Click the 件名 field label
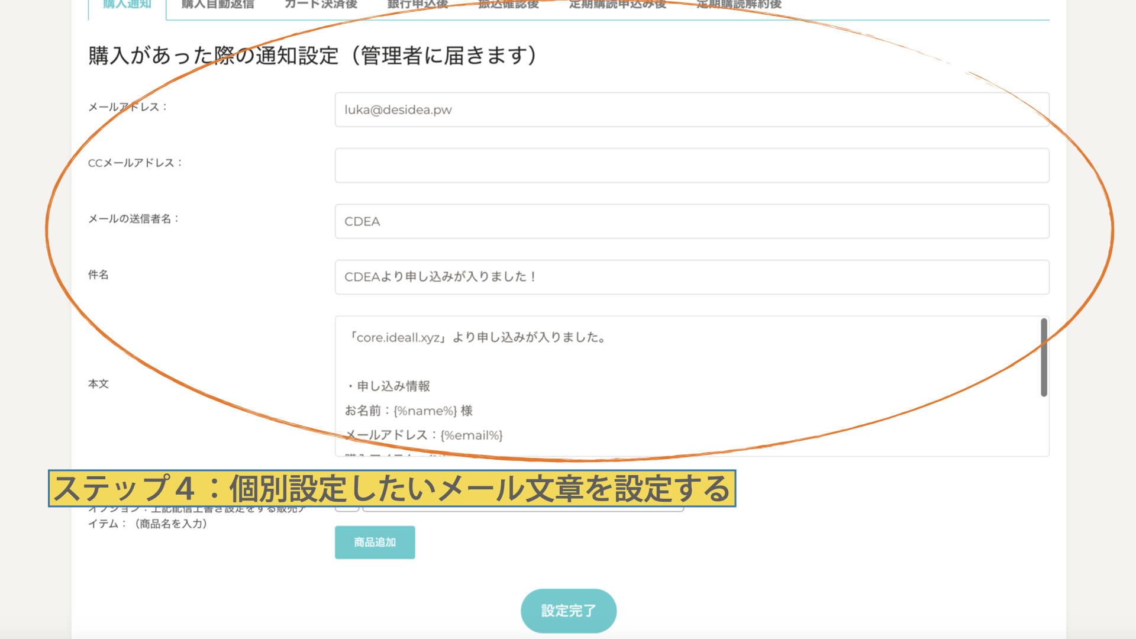Screen dimensions: 1136x639 pos(98,275)
